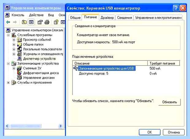Click the Диспетчер устройств icon
Viewport: 190px width, 139px height.
pos(19,59)
